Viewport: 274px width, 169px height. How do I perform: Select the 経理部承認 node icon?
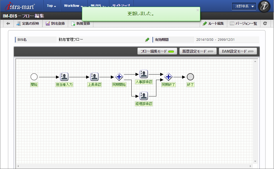click(x=144, y=96)
